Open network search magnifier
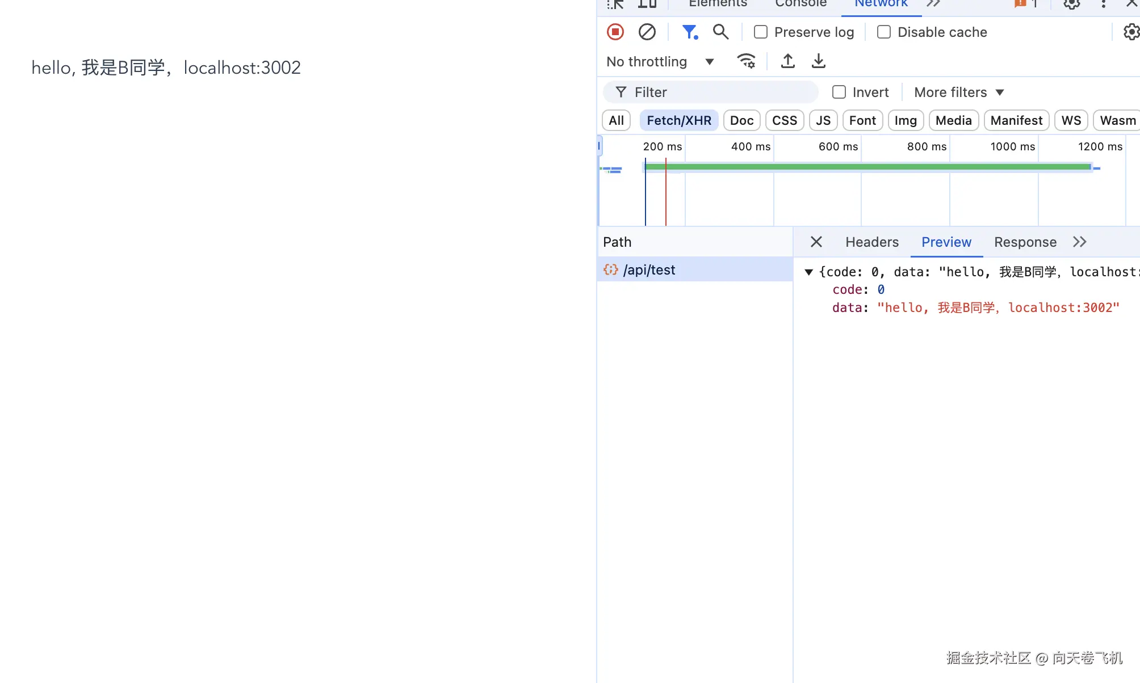1140x683 pixels. pyautogui.click(x=720, y=32)
